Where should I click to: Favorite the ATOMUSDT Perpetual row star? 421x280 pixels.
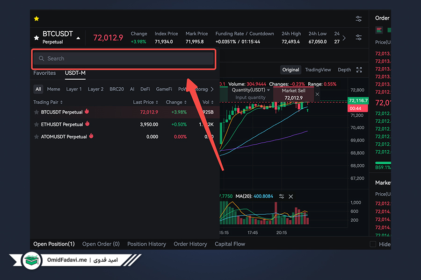[36, 137]
